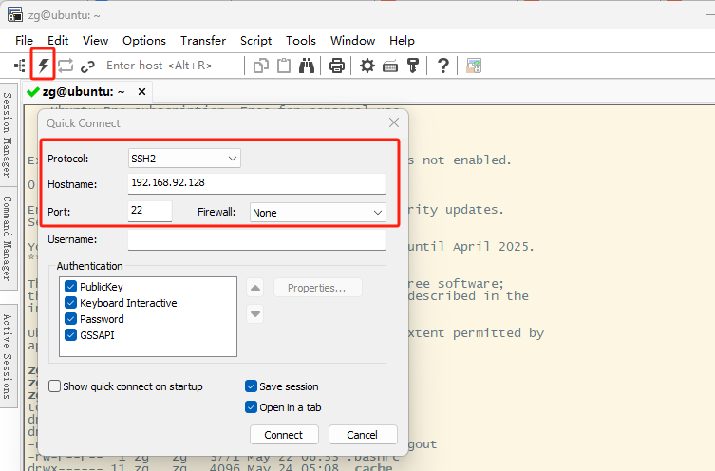Open the View menu
The height and width of the screenshot is (471, 715).
[x=95, y=41]
